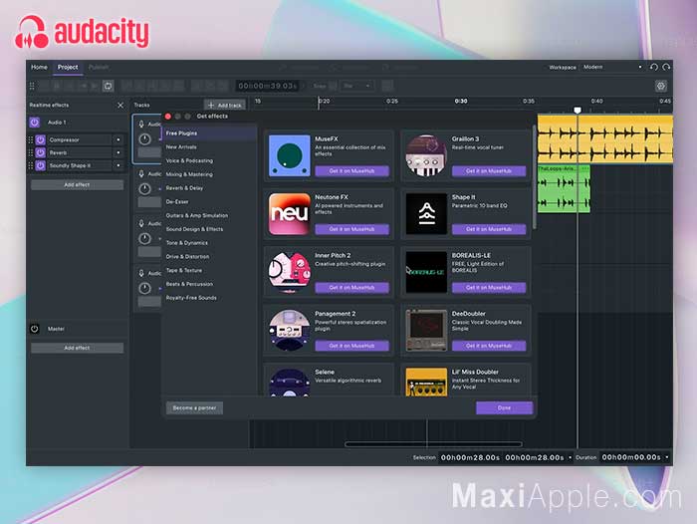
Task: Click the Lil' Miss Doubler plugin icon
Action: pyautogui.click(x=426, y=383)
